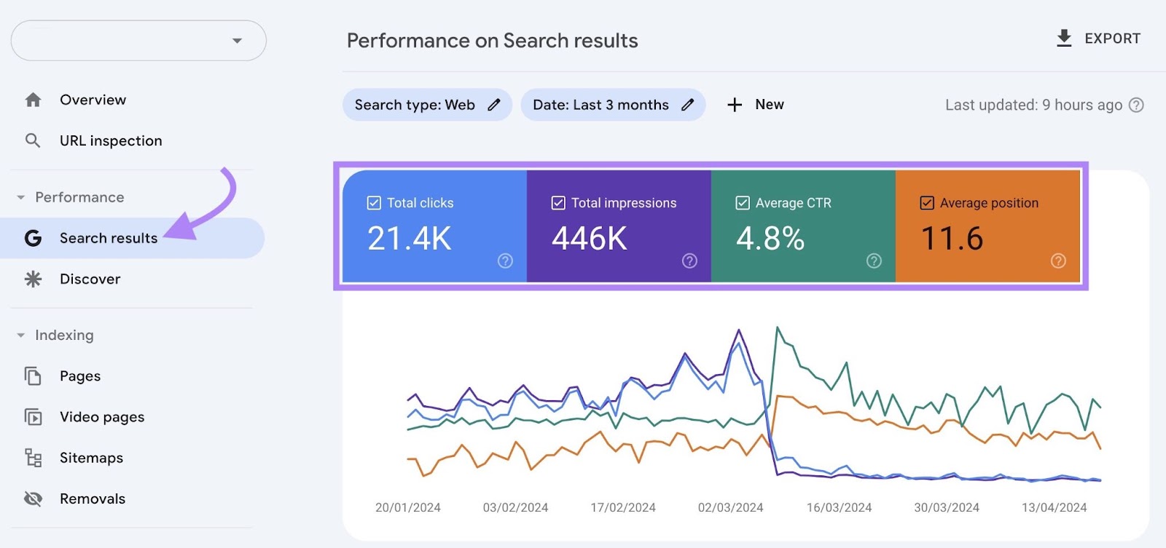
Task: Open the Sitemaps menu item
Action: pyautogui.click(x=91, y=458)
